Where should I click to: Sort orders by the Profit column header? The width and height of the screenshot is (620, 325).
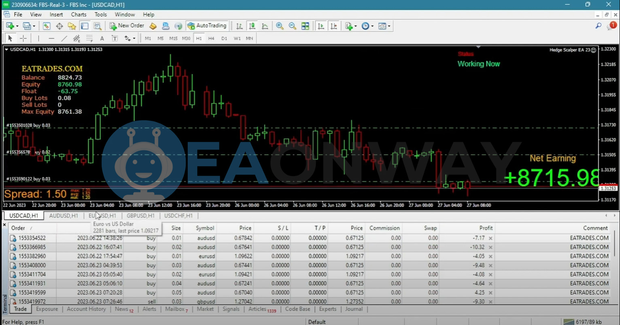[x=486, y=228]
